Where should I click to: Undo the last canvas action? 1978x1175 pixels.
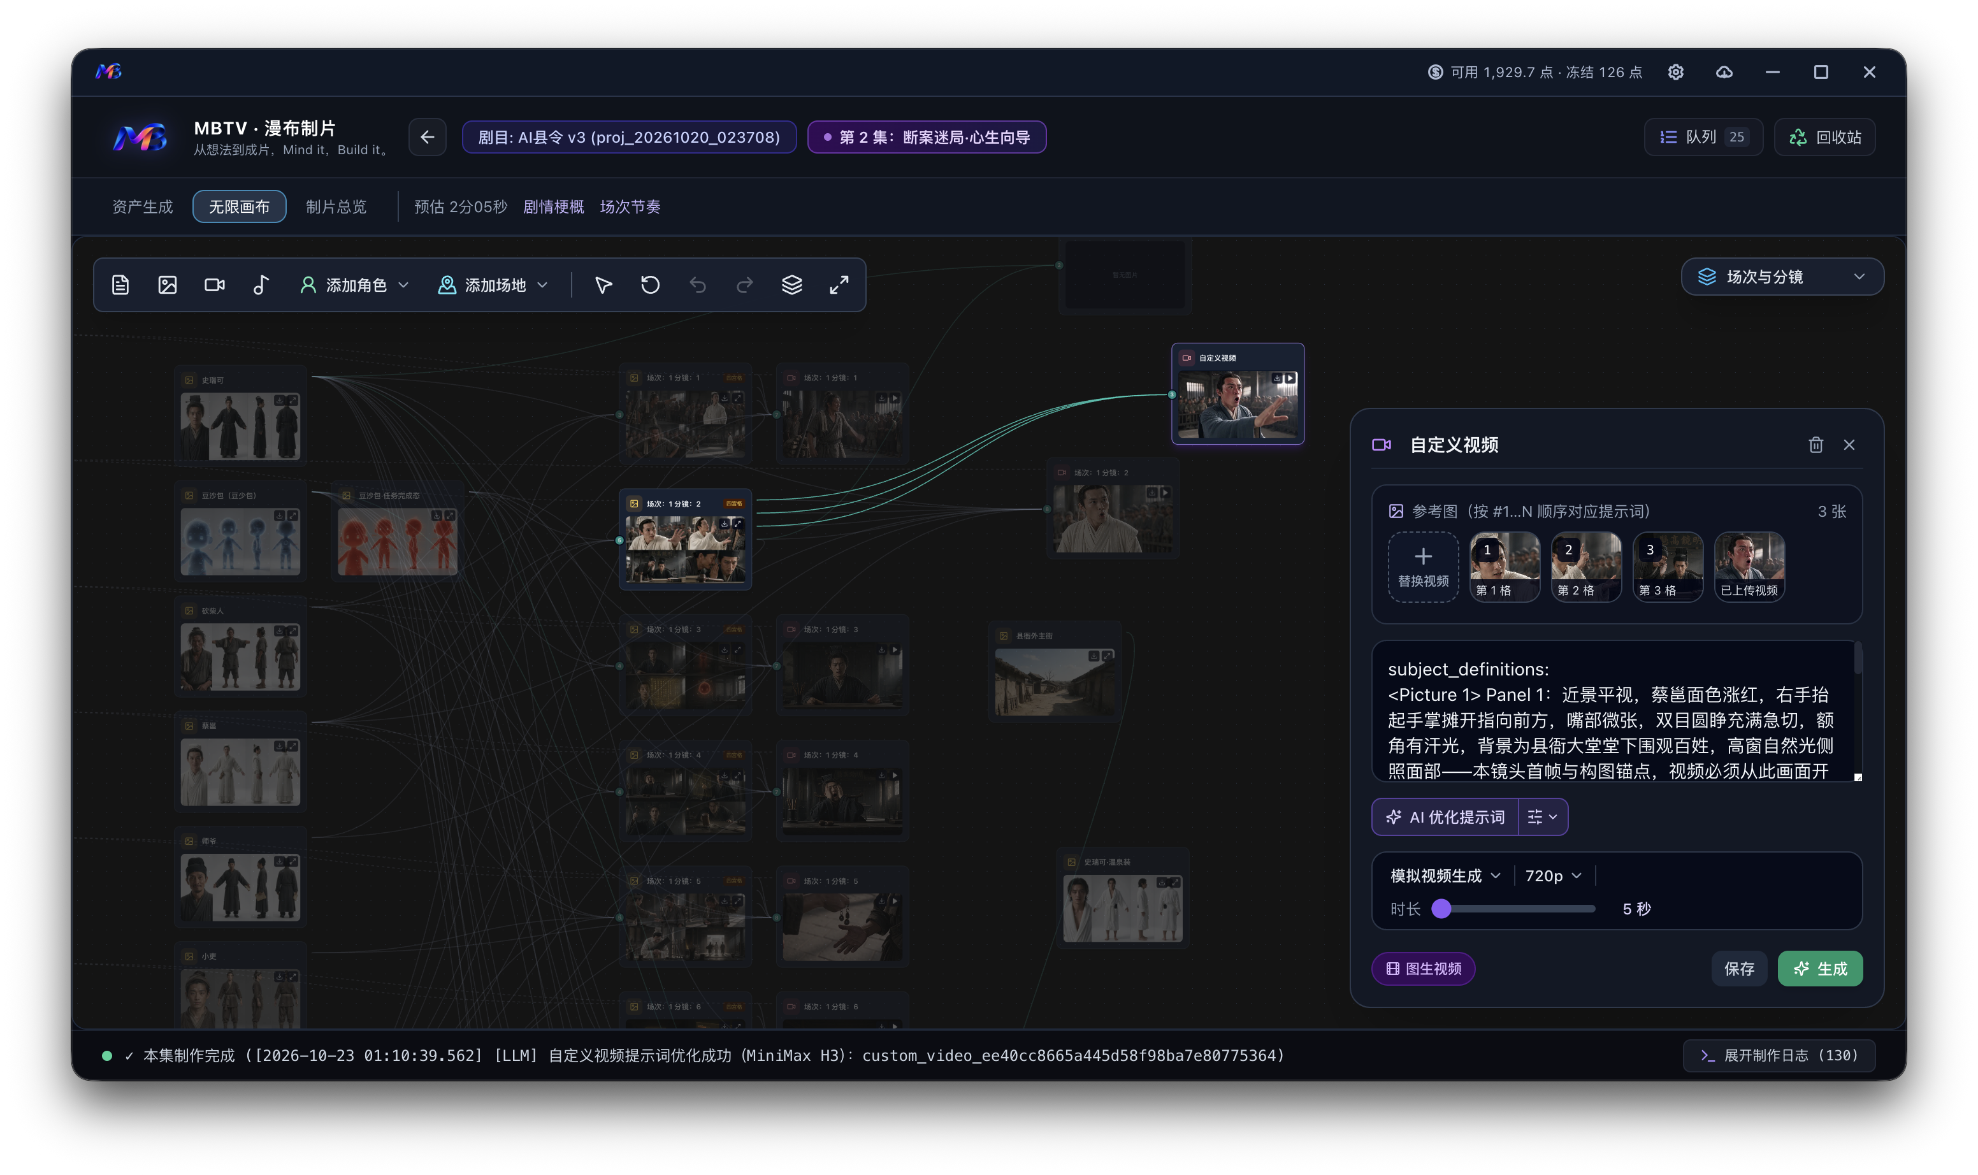click(x=698, y=285)
